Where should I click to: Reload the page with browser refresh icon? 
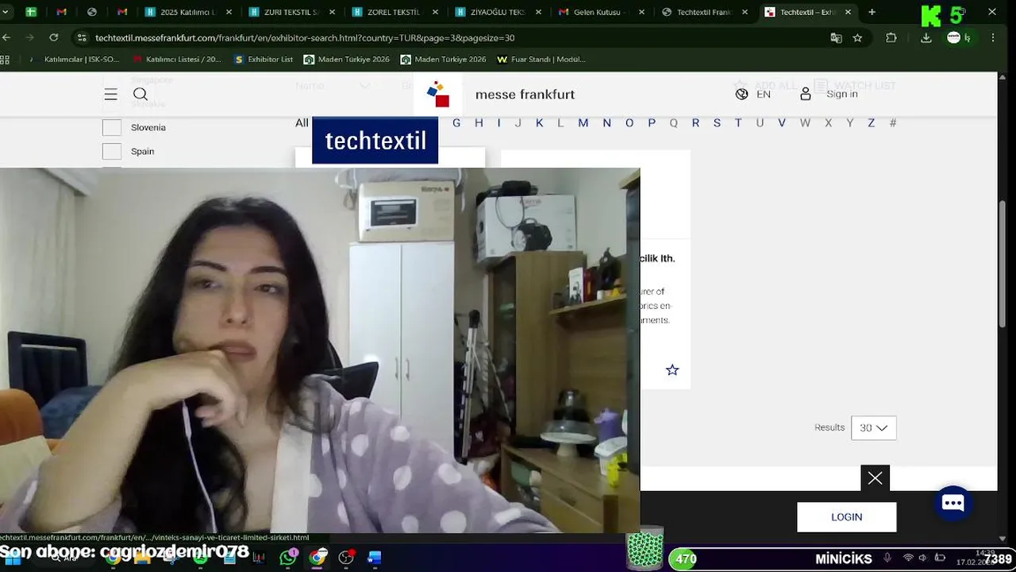click(53, 37)
